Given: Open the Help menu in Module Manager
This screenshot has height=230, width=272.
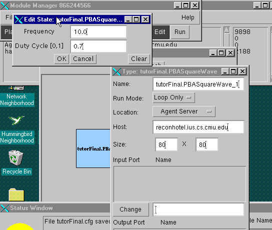Looking at the screenshot, I should pos(188,17).
